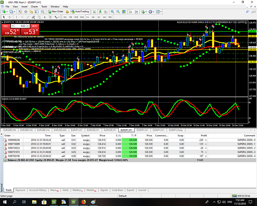257x206 pixels.
Task: Switch timeframe to MN
Action: pyautogui.click(x=110, y=17)
